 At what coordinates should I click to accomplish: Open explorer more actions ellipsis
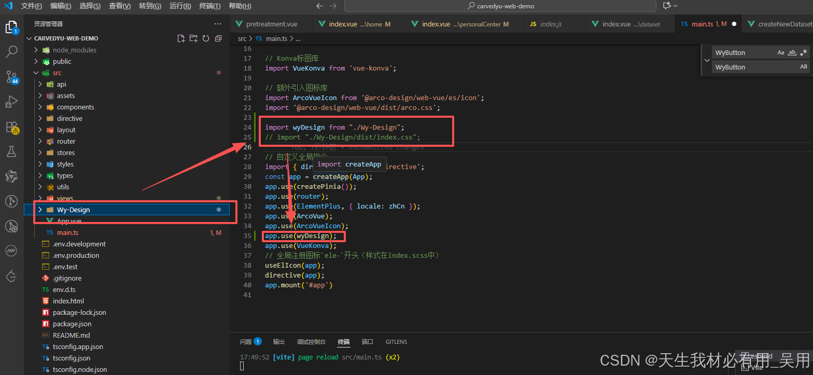pos(218,24)
